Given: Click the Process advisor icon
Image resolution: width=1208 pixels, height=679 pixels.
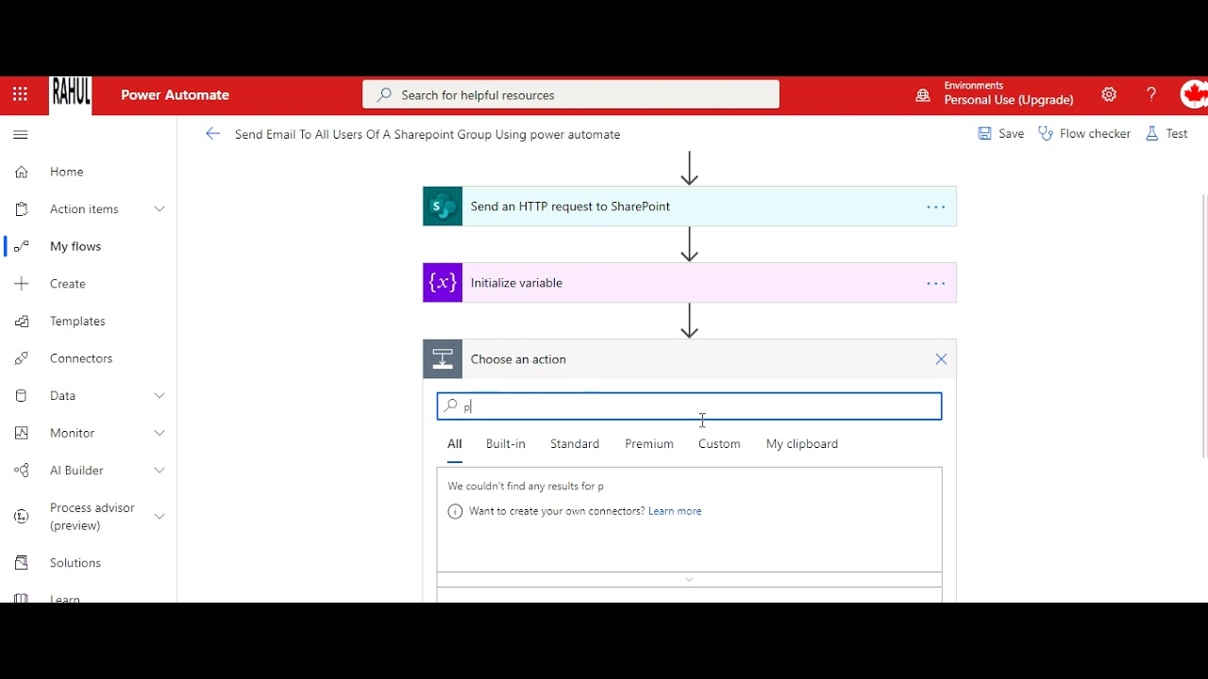Looking at the screenshot, I should (x=22, y=517).
